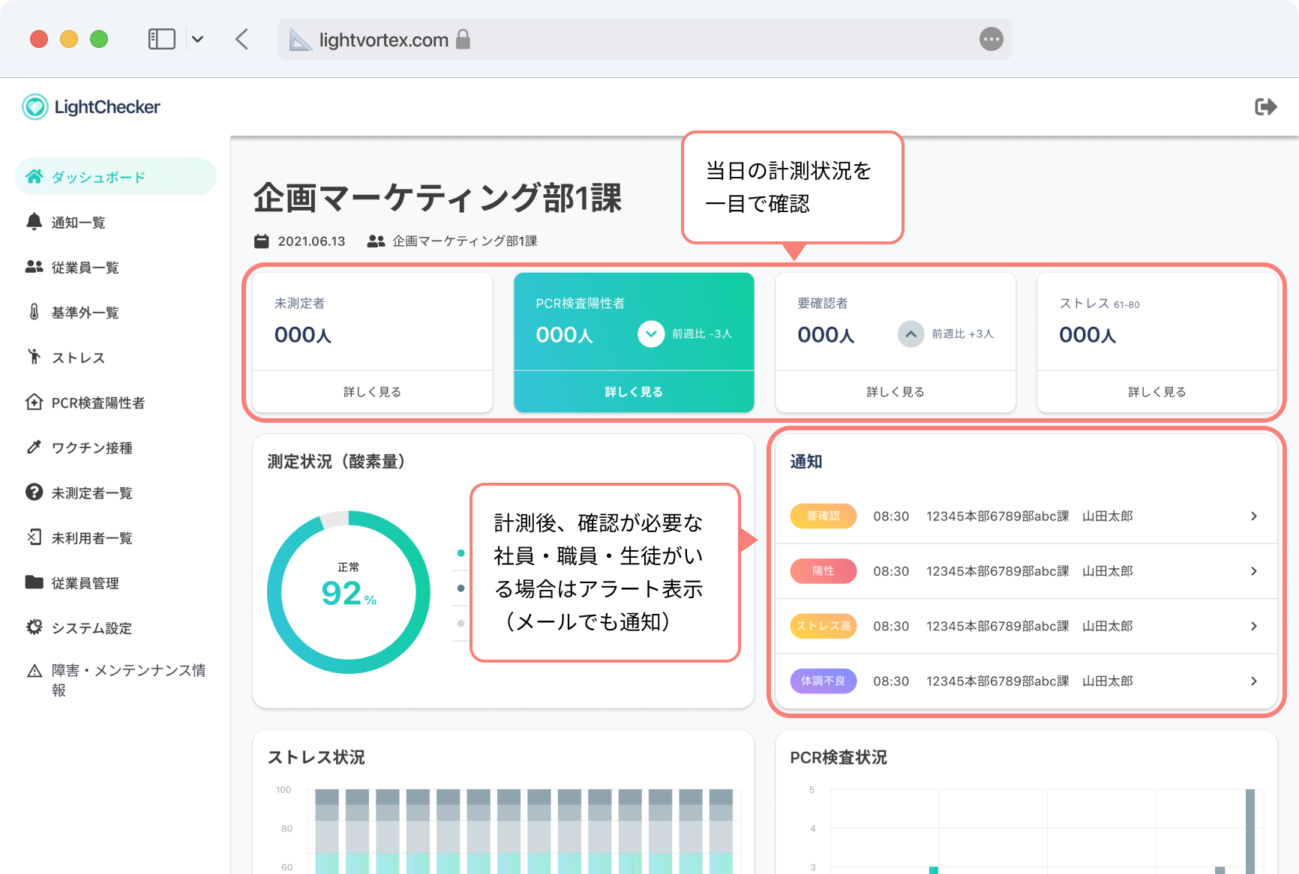Click the 92% oxygen donut chart
This screenshot has height=874, width=1299.
[349, 592]
